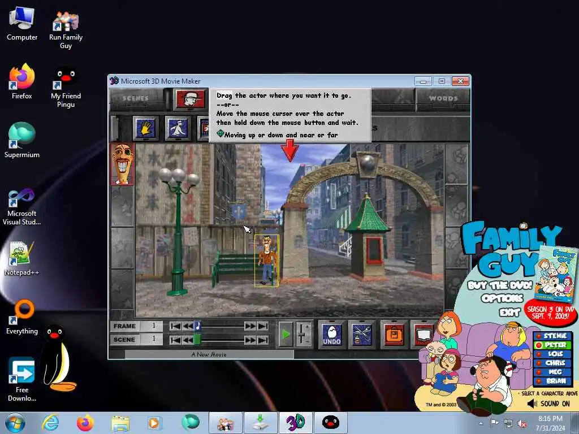This screenshot has width=579, height=434.
Task: Select Stewie character in Family Guy list
Action: [553, 336]
